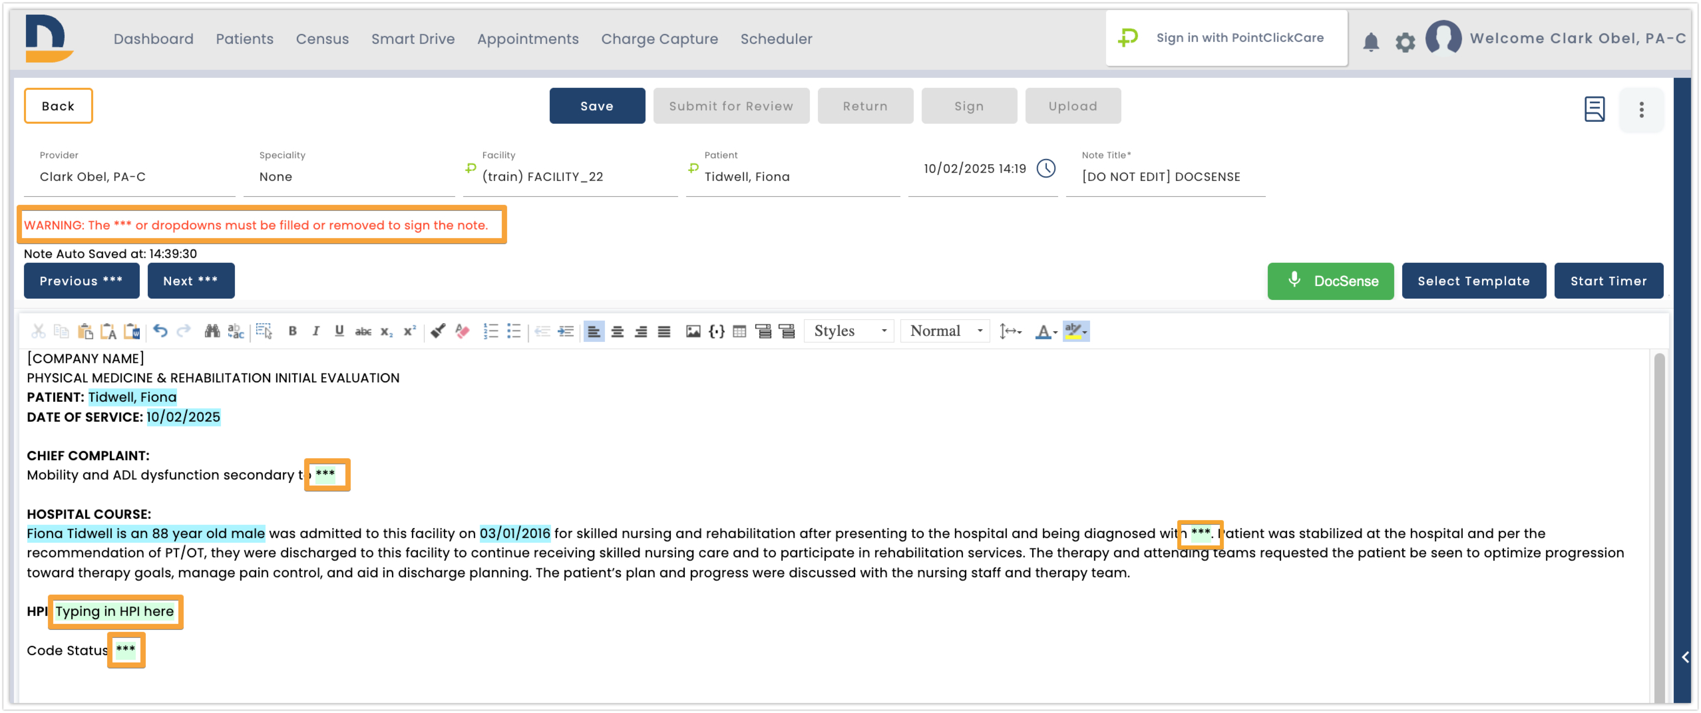This screenshot has width=1701, height=713.
Task: Click the Insert Image icon
Action: pyautogui.click(x=693, y=332)
